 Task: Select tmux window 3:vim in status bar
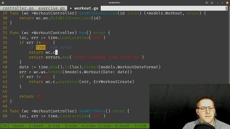71,126
